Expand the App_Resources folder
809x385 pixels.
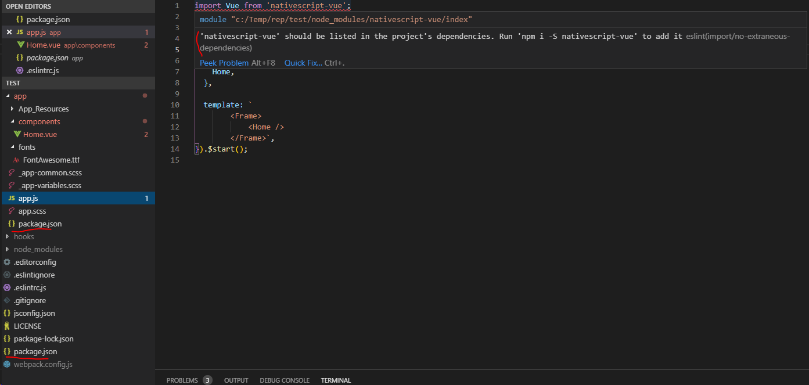[13, 109]
